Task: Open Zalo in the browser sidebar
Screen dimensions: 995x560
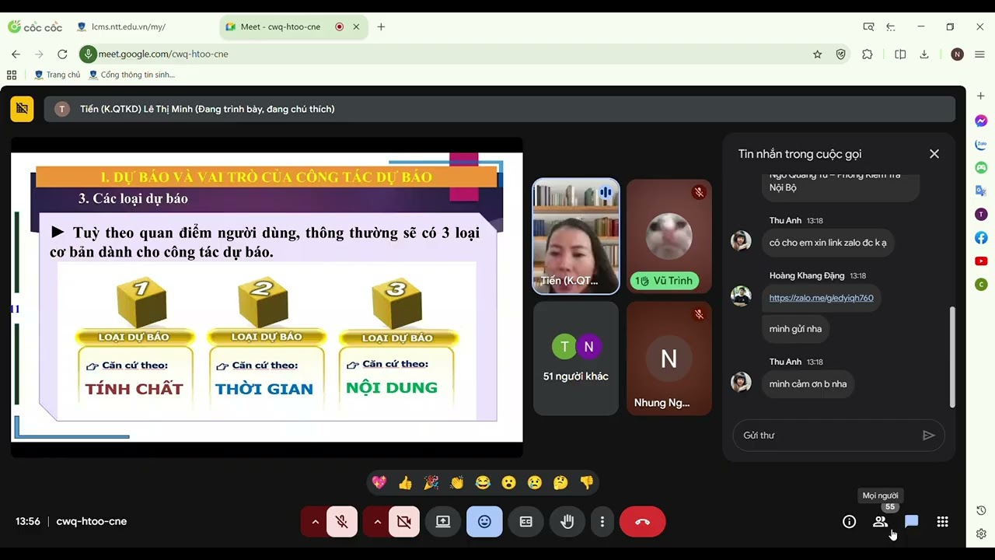Action: click(981, 145)
